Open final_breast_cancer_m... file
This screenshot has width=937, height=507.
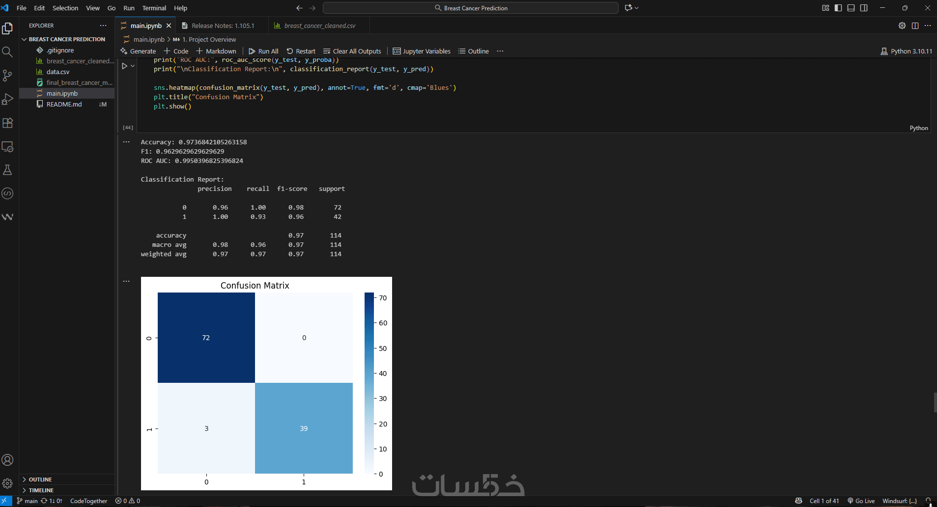pyautogui.click(x=67, y=82)
